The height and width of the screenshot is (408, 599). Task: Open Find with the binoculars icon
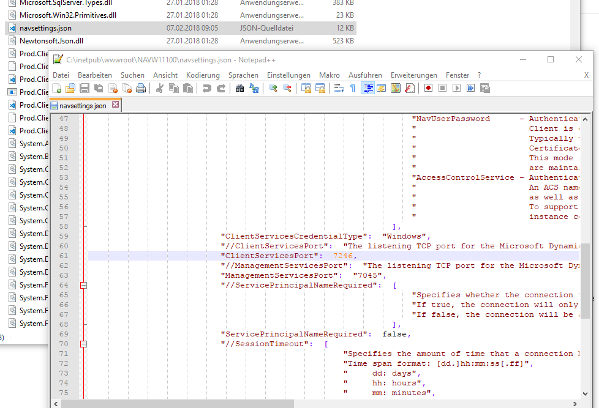[x=239, y=88]
